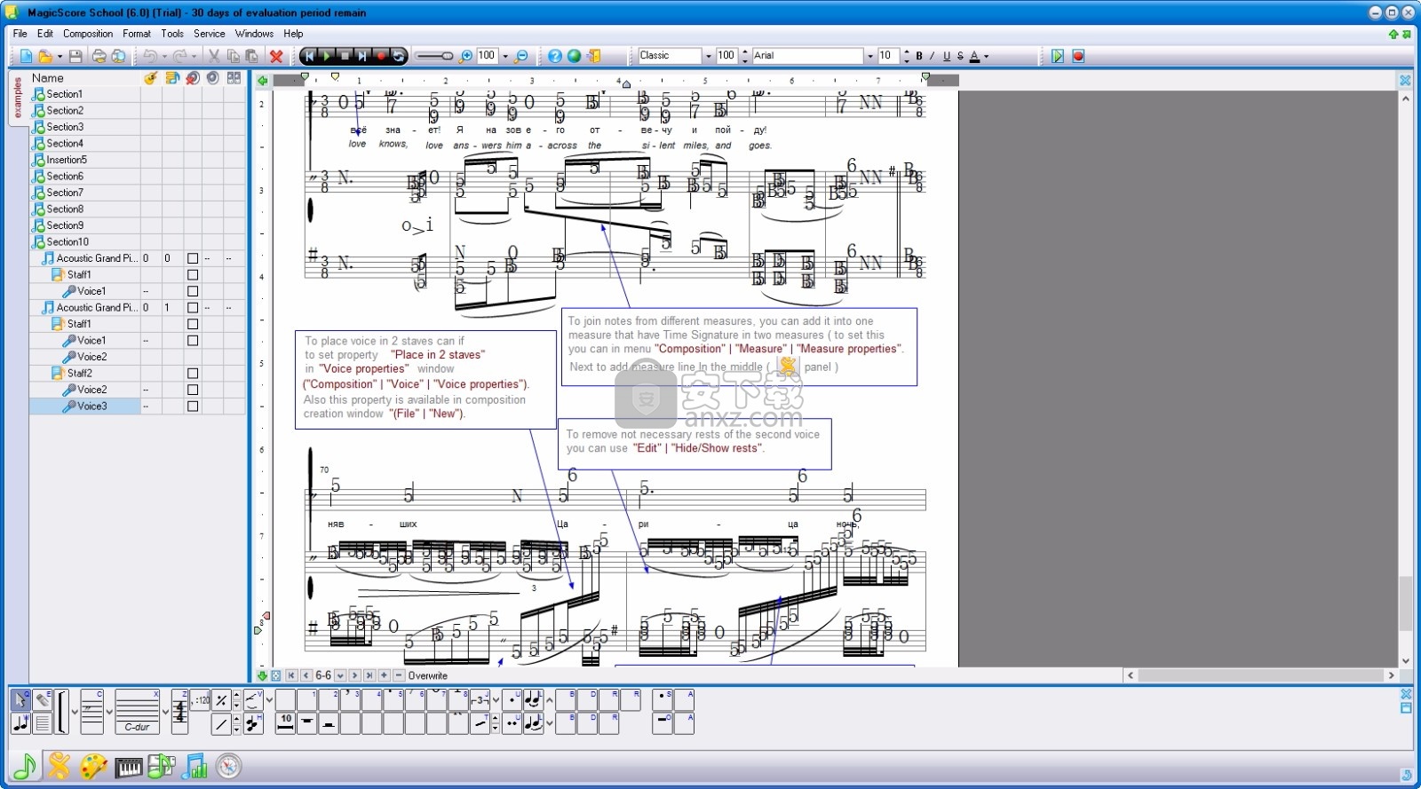
Task: Click the red X delete icon
Action: [276, 56]
